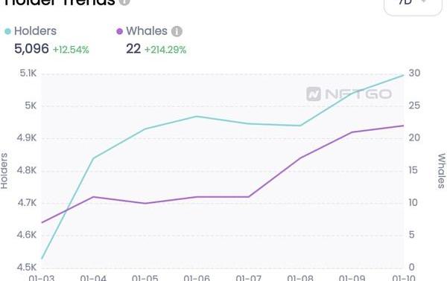Click the vertical Whales axis title
The image size is (447, 281).
(441, 171)
